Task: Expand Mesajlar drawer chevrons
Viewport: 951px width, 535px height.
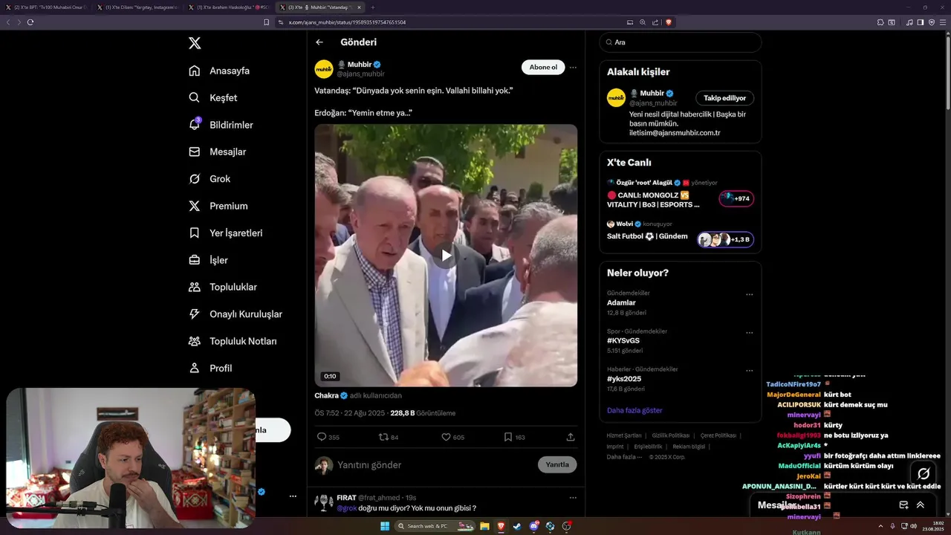Action: (x=920, y=505)
